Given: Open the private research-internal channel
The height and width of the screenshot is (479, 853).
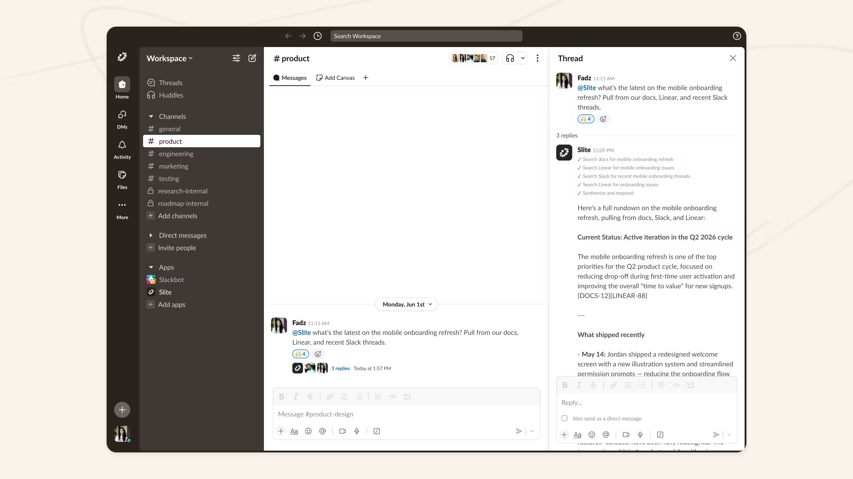Looking at the screenshot, I should tap(201, 191).
